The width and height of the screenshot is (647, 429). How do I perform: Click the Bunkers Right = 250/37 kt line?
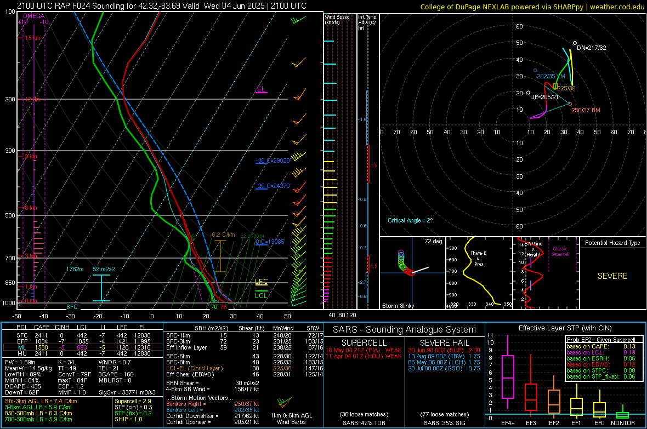pyautogui.click(x=213, y=404)
